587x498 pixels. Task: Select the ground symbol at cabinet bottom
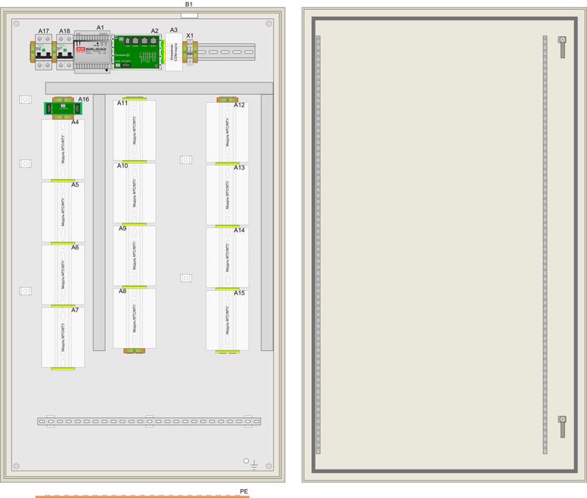254,464
